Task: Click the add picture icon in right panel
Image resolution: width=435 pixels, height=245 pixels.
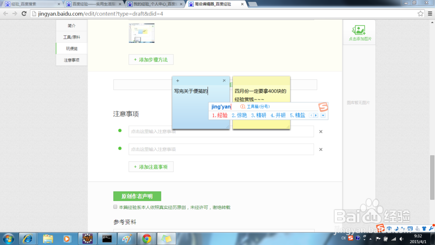Action: coord(359,30)
